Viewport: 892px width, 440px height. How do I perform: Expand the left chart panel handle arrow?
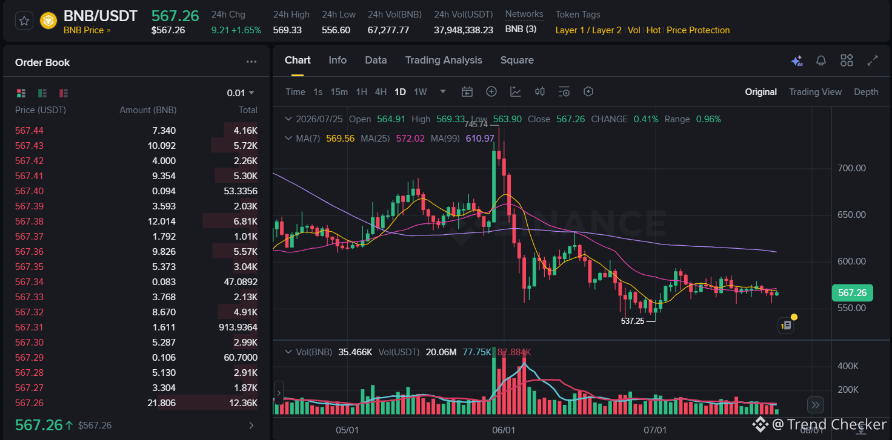click(x=279, y=393)
